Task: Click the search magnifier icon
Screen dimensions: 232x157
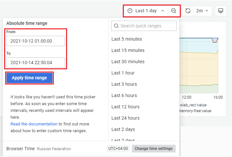Action: 116,26
